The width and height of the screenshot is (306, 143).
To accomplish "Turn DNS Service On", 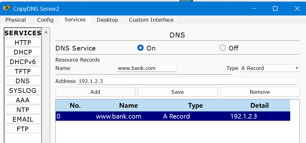I will [140, 48].
